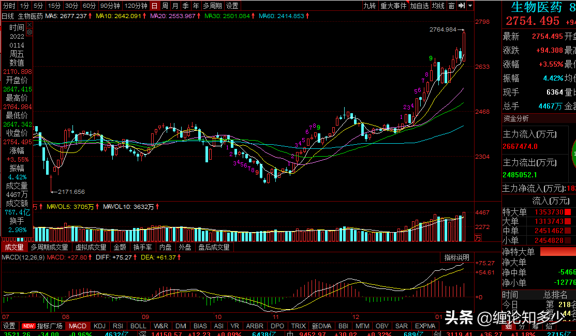Switch indicator to KDJ
The image size is (576, 336).
point(99,326)
